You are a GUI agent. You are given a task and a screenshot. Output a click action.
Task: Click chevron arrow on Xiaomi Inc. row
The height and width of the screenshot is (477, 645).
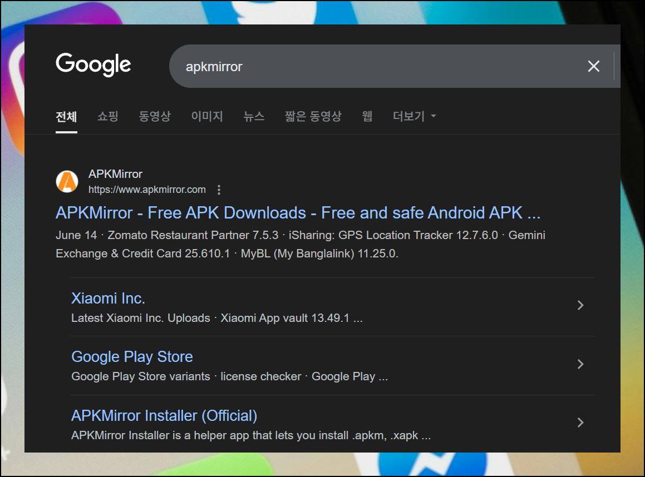coord(580,305)
